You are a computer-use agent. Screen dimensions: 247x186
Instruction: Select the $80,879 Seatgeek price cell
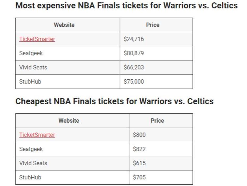134,53
